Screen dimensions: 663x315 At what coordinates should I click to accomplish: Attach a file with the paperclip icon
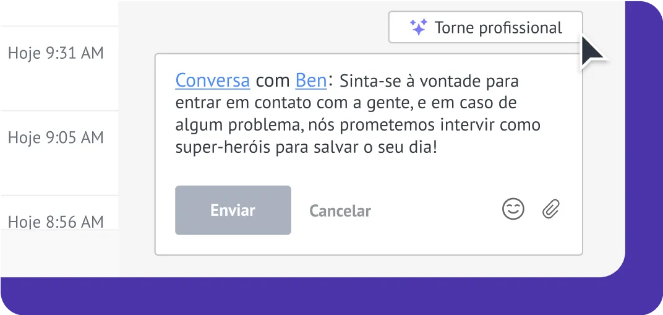(550, 210)
